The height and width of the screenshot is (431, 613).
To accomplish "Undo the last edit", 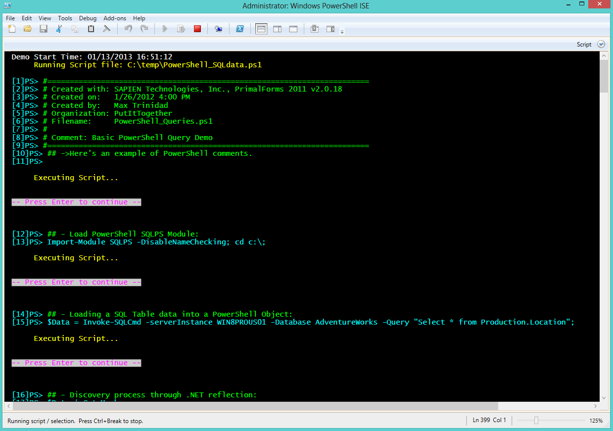I will coord(128,29).
